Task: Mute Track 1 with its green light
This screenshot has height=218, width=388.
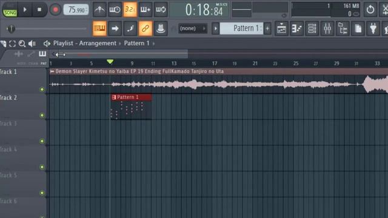Action: (x=42, y=89)
